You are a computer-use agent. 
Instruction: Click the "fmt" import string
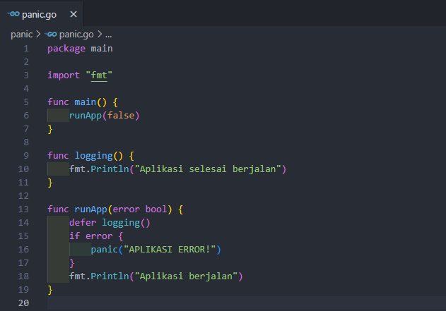(99, 75)
